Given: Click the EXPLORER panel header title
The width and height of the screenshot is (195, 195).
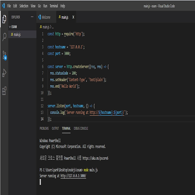Looking at the screenshot, I should 16,17.
